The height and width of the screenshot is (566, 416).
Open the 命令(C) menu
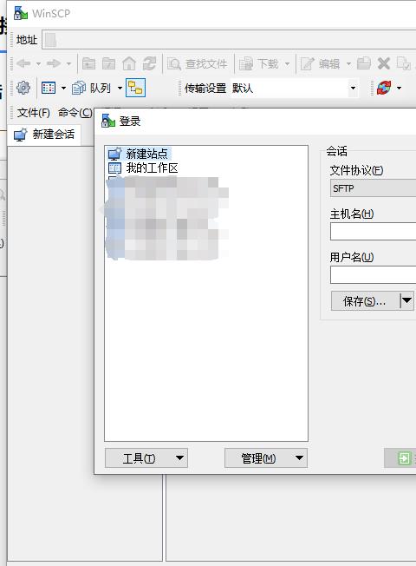[75, 113]
